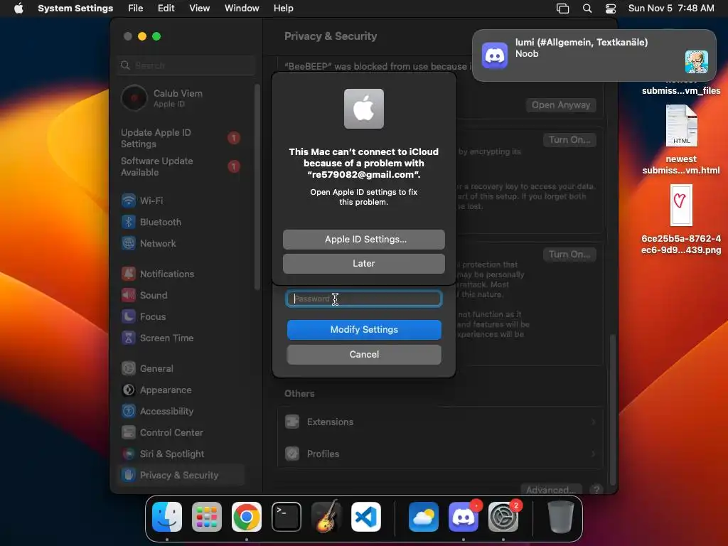Viewport: 728px width, 546px height.
Task: Select Network icon in sidebar
Action: click(129, 243)
